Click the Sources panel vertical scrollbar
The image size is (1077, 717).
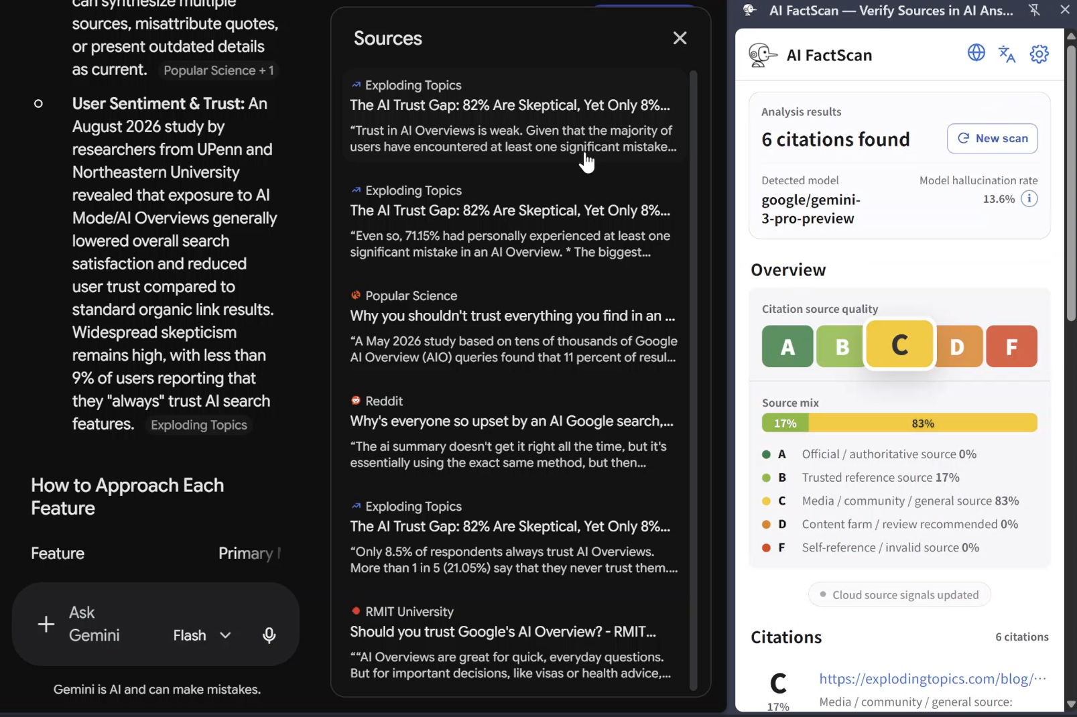[693, 381]
